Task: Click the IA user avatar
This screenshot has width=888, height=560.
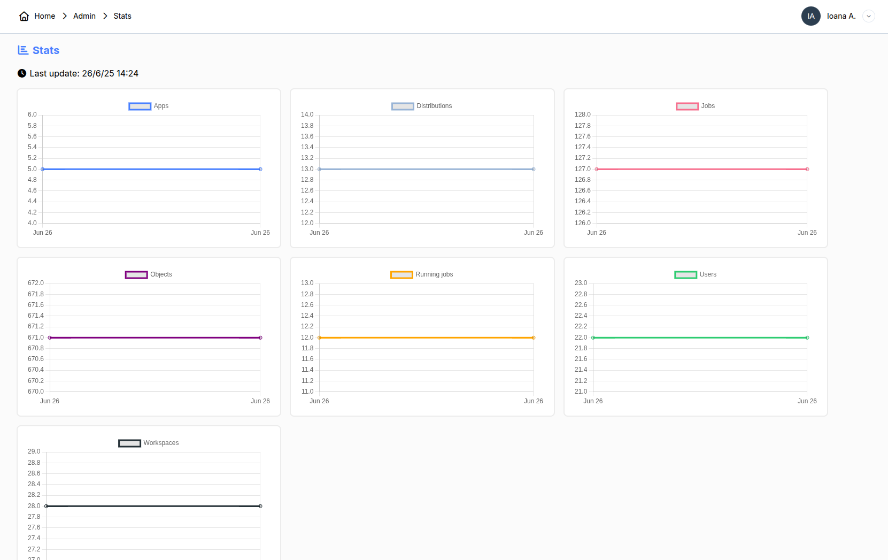Action: [810, 16]
